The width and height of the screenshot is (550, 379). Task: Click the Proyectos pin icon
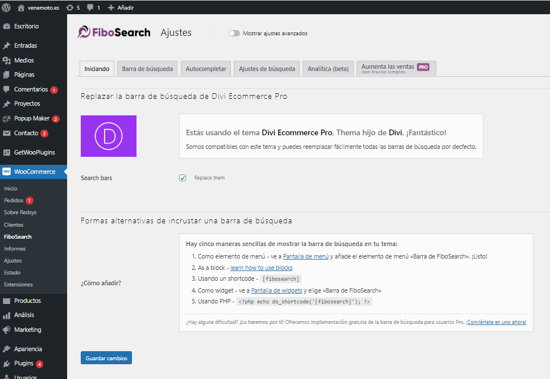click(x=6, y=103)
